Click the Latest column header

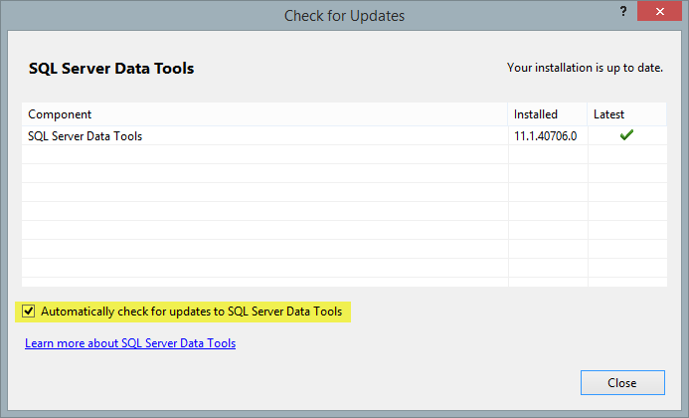608,114
